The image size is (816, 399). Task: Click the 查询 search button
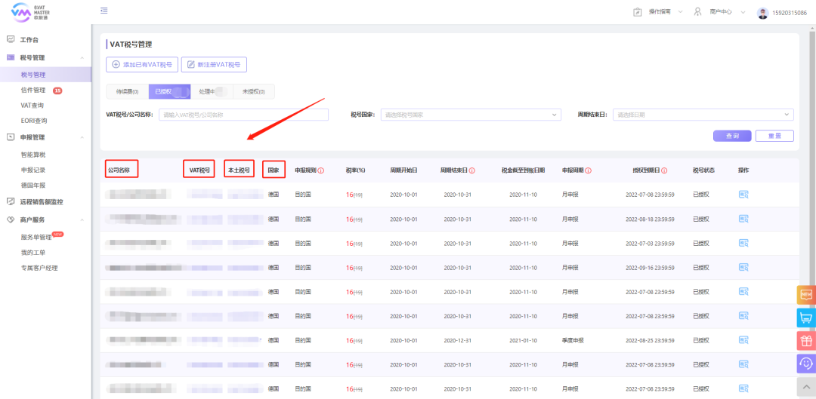[732, 136]
